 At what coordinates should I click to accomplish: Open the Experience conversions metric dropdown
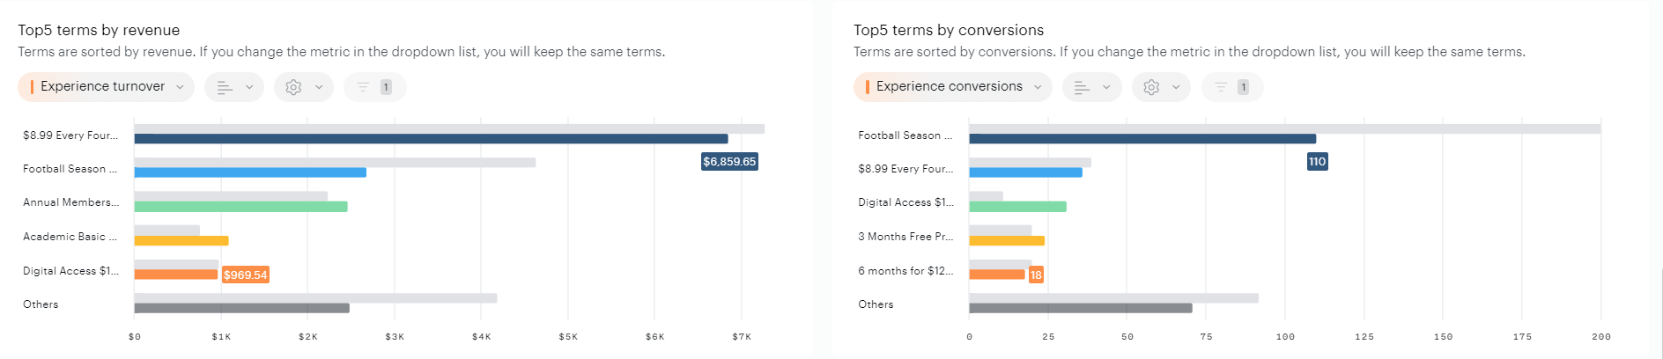pos(952,87)
